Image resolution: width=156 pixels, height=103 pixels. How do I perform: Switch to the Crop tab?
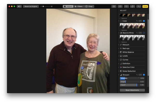(89, 6)
